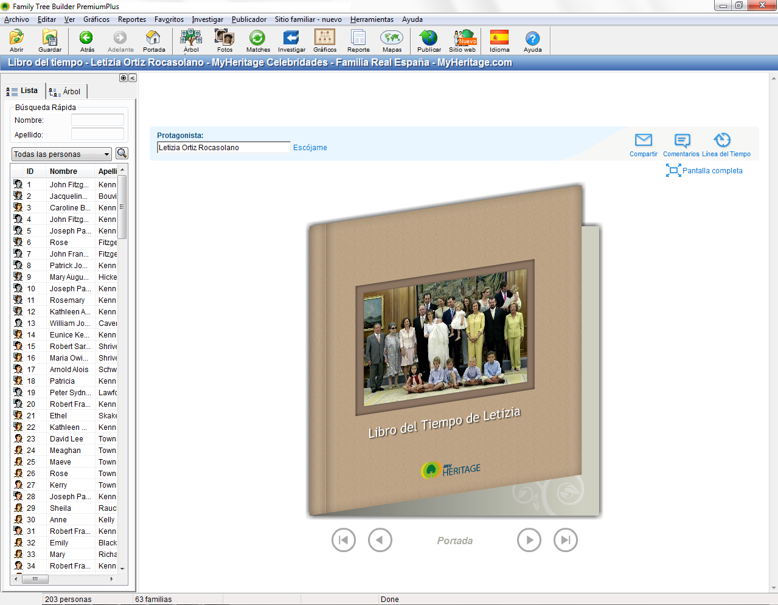Collapse the side panel with arrow button
Image resolution: width=778 pixels, height=605 pixels.
coord(133,78)
